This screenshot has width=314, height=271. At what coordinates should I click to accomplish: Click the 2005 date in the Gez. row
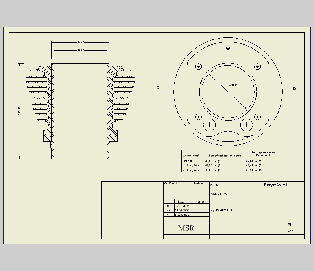[x=182, y=206]
